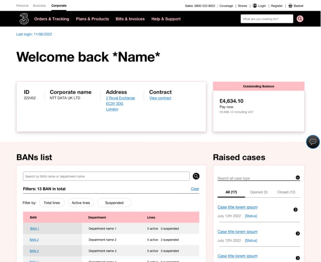Click the Register link
Image resolution: width=321 pixels, height=262 pixels.
277,6
